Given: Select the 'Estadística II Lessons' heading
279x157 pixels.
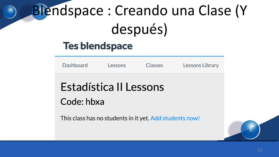Looking at the screenshot, I should 112,87.
